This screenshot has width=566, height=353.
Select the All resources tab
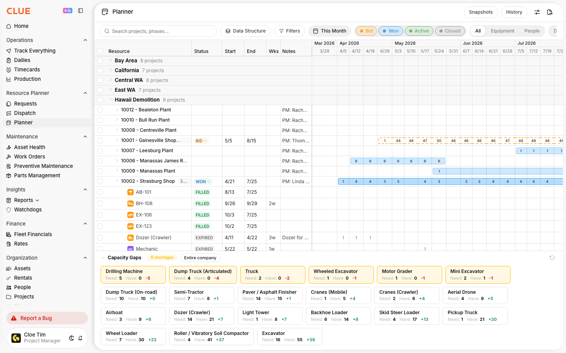point(478,31)
